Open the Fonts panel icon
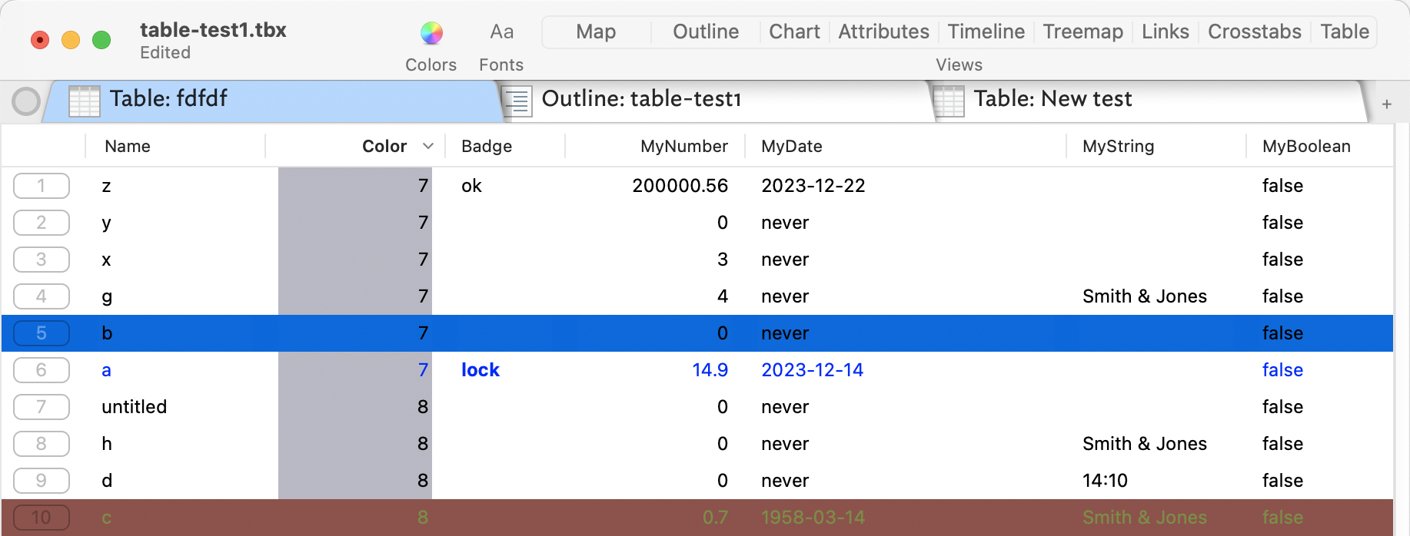Viewport: 1410px width, 536px height. coord(501,32)
